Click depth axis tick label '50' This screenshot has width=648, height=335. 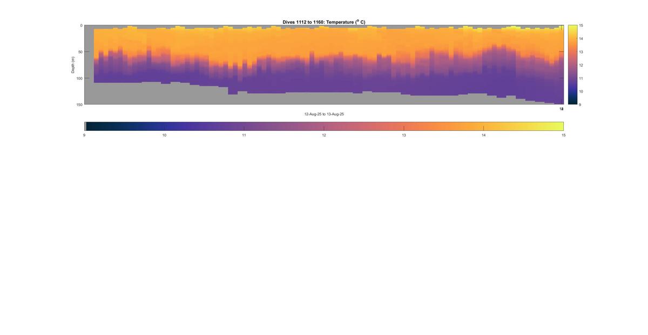80,52
